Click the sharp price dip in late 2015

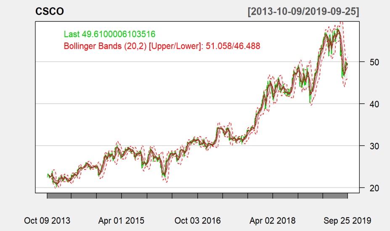point(164,176)
